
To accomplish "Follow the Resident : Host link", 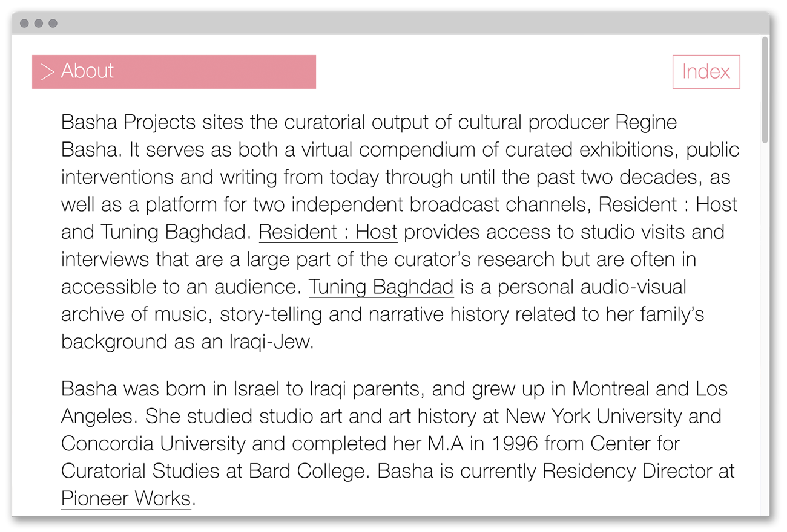I will tap(328, 232).
